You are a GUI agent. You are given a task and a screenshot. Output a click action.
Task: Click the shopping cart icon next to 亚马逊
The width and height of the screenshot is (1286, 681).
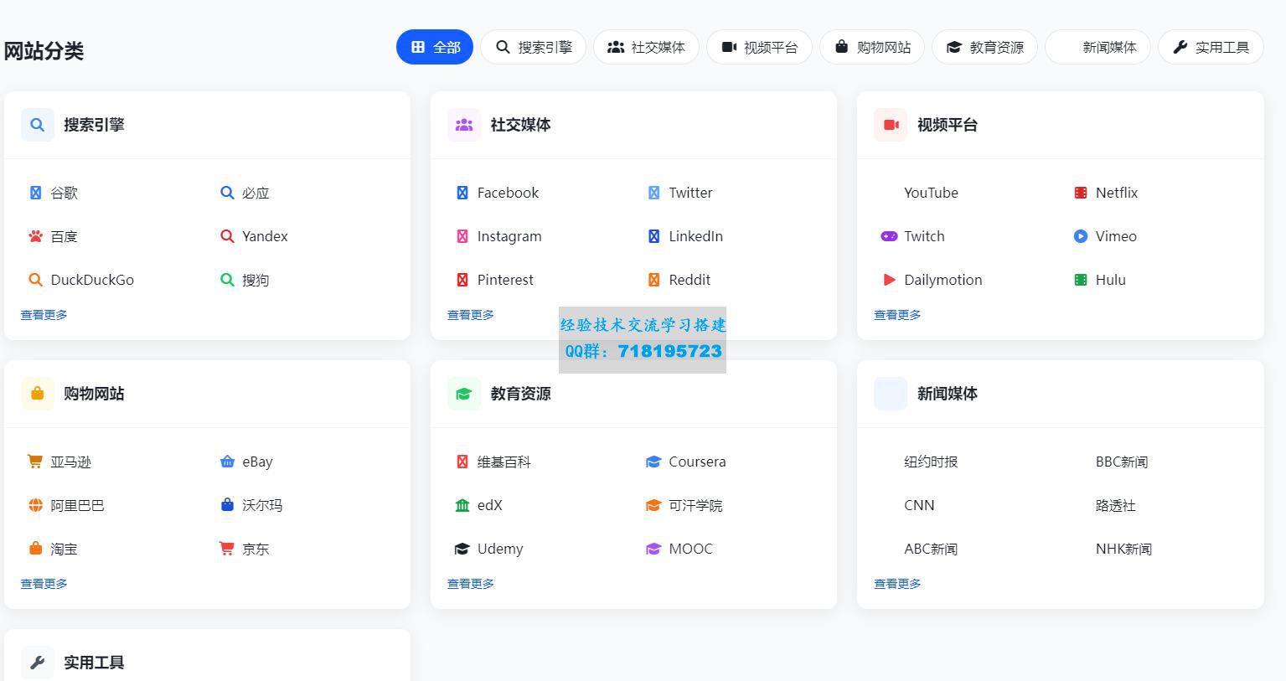[35, 461]
